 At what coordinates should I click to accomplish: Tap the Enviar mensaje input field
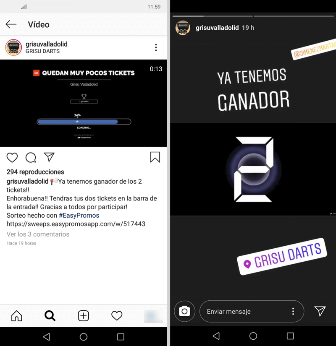pyautogui.click(x=252, y=311)
